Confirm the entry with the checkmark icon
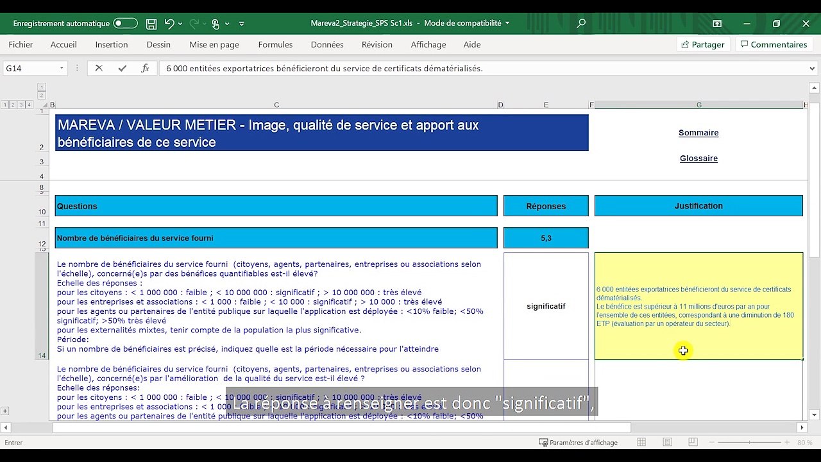Viewport: 821px width, 462px height. click(x=123, y=68)
